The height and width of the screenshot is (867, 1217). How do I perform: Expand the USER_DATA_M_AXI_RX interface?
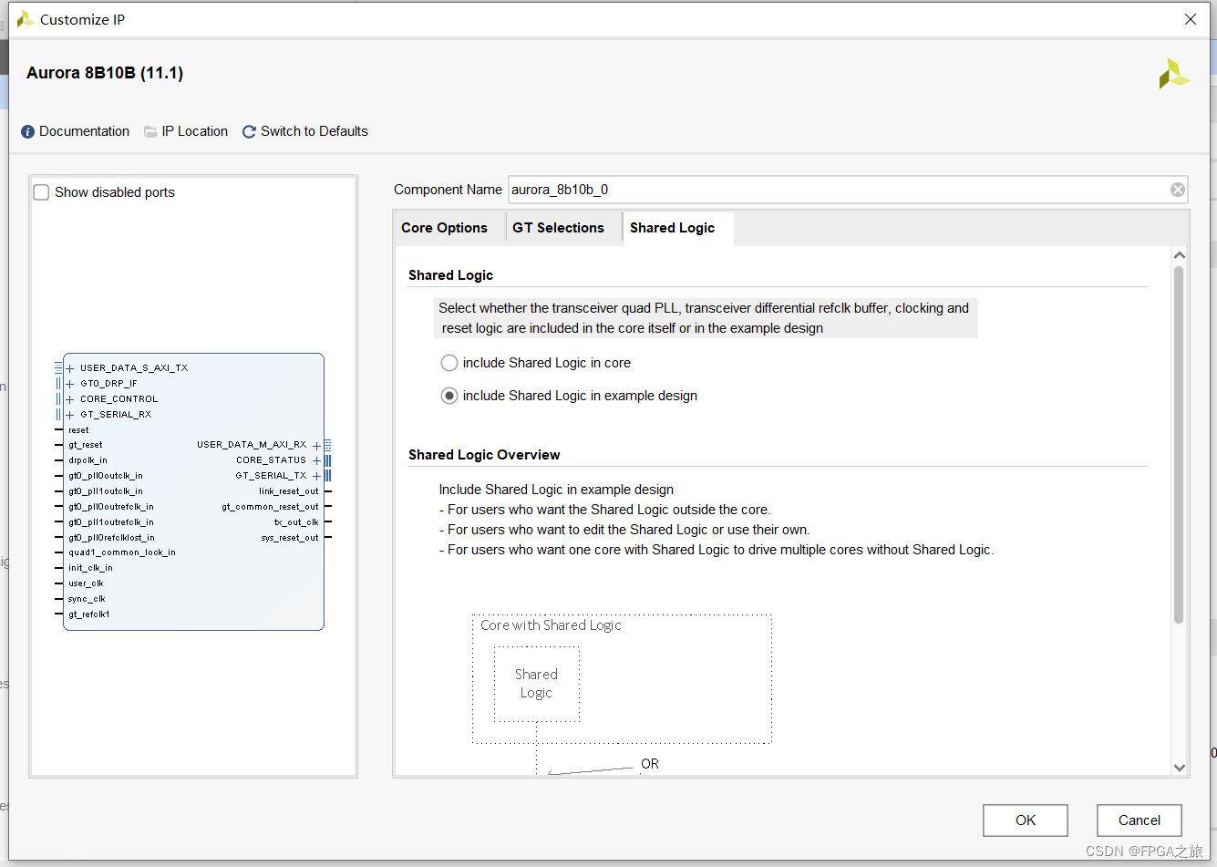pos(316,445)
